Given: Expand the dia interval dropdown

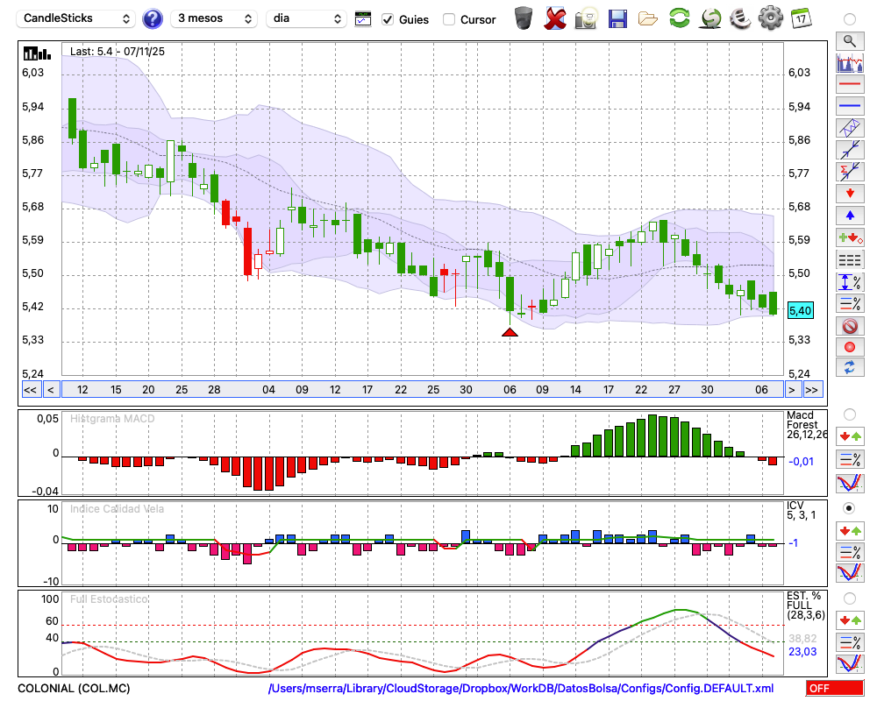Looking at the screenshot, I should (308, 18).
